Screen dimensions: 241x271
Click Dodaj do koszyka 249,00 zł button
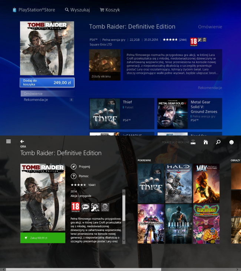[x=47, y=82]
